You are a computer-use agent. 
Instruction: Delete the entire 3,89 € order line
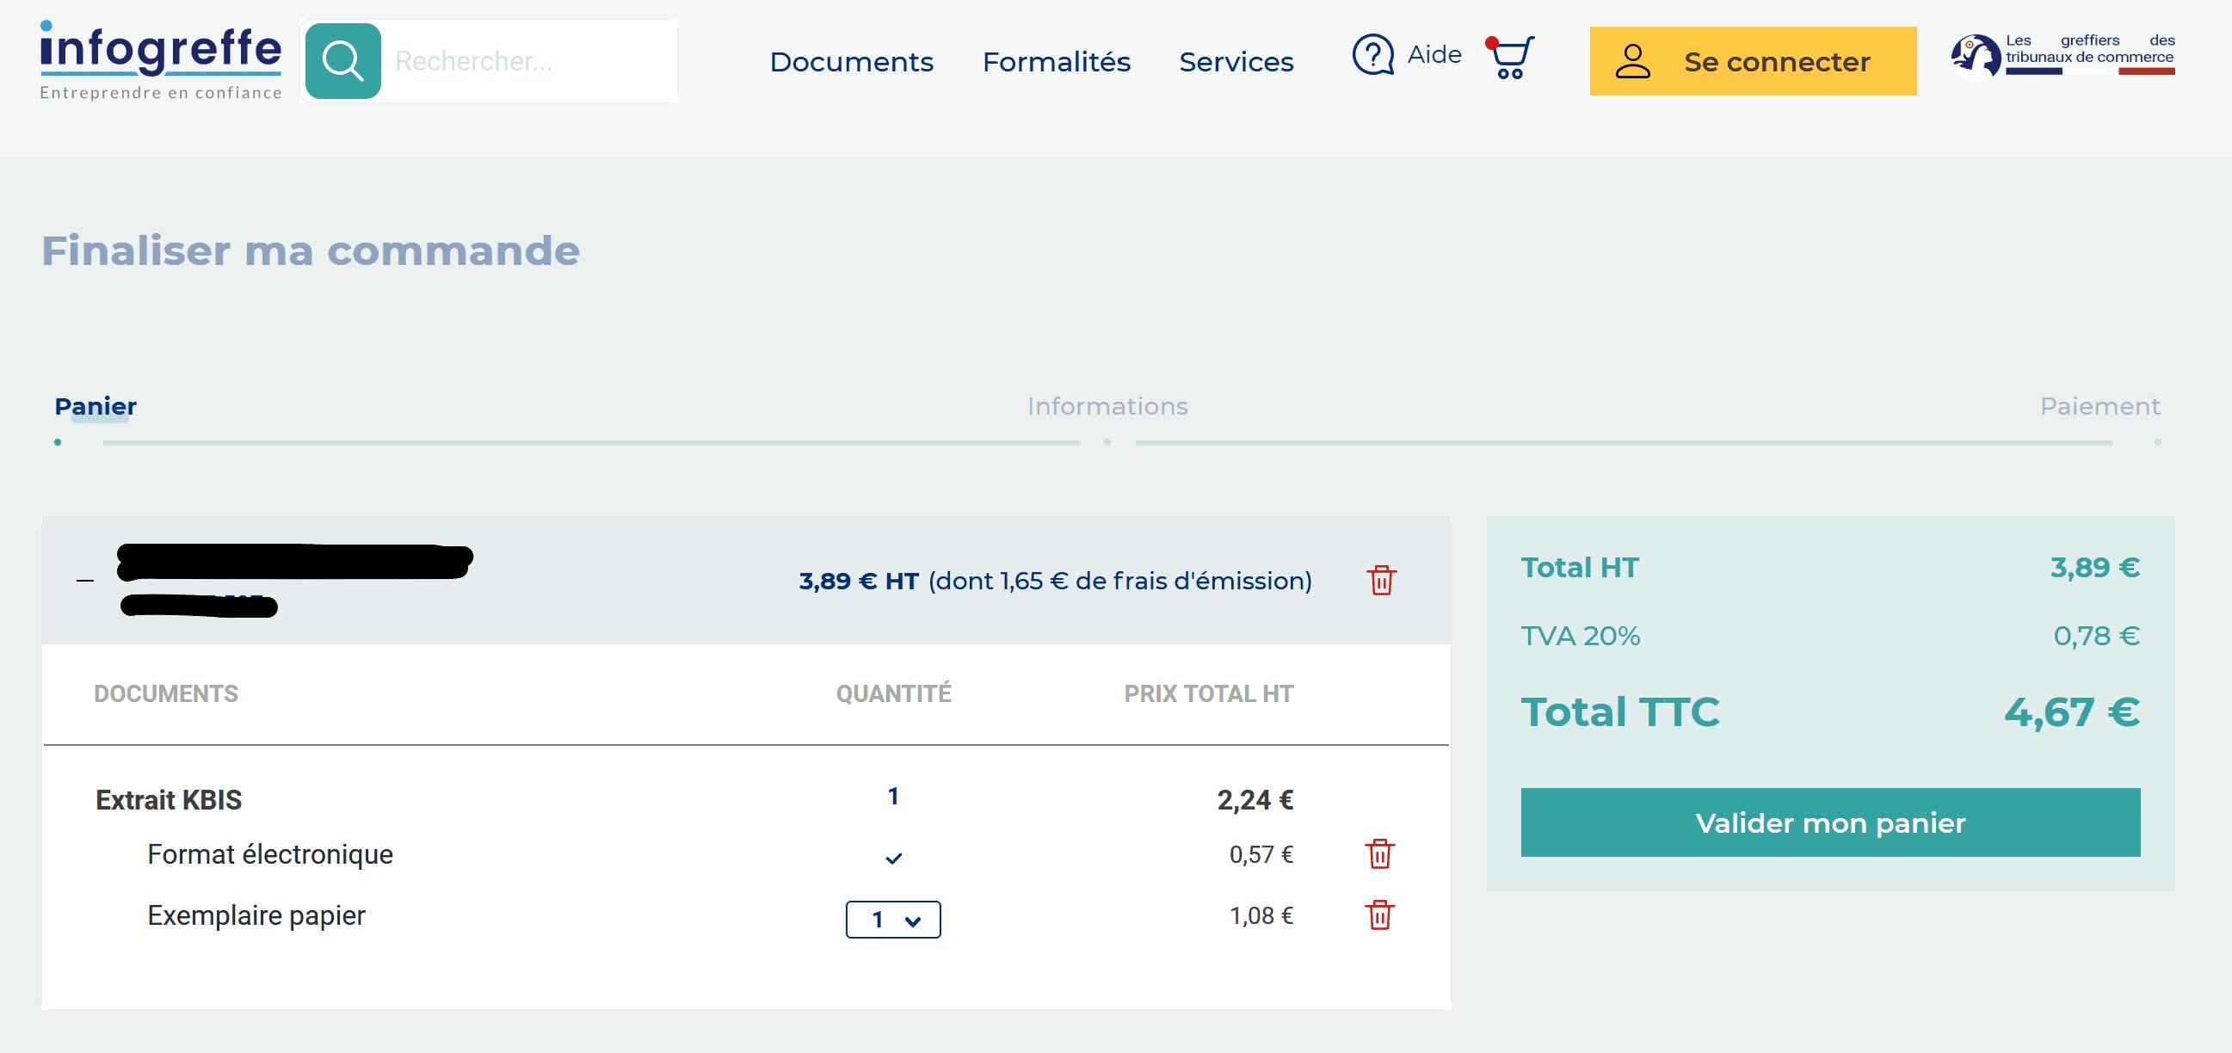pyautogui.click(x=1381, y=580)
